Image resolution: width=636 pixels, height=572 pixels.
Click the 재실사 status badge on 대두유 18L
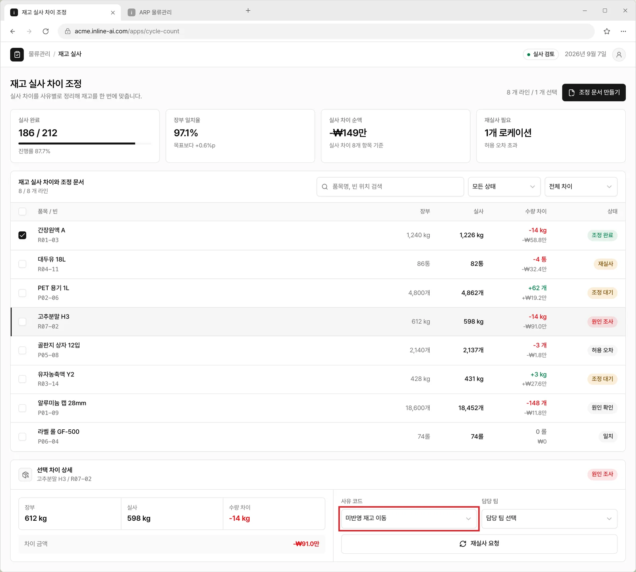coord(605,264)
